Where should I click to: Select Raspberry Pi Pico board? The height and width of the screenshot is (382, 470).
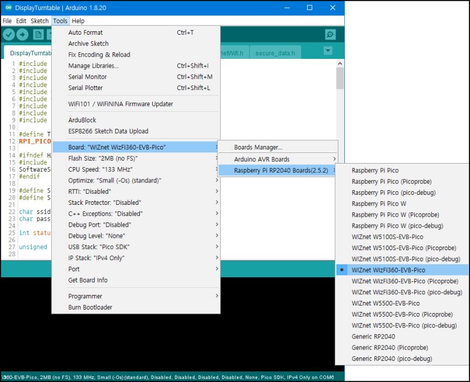[x=402, y=170]
